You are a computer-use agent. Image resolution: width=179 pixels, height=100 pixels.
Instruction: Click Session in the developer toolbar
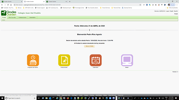tap(86, 95)
